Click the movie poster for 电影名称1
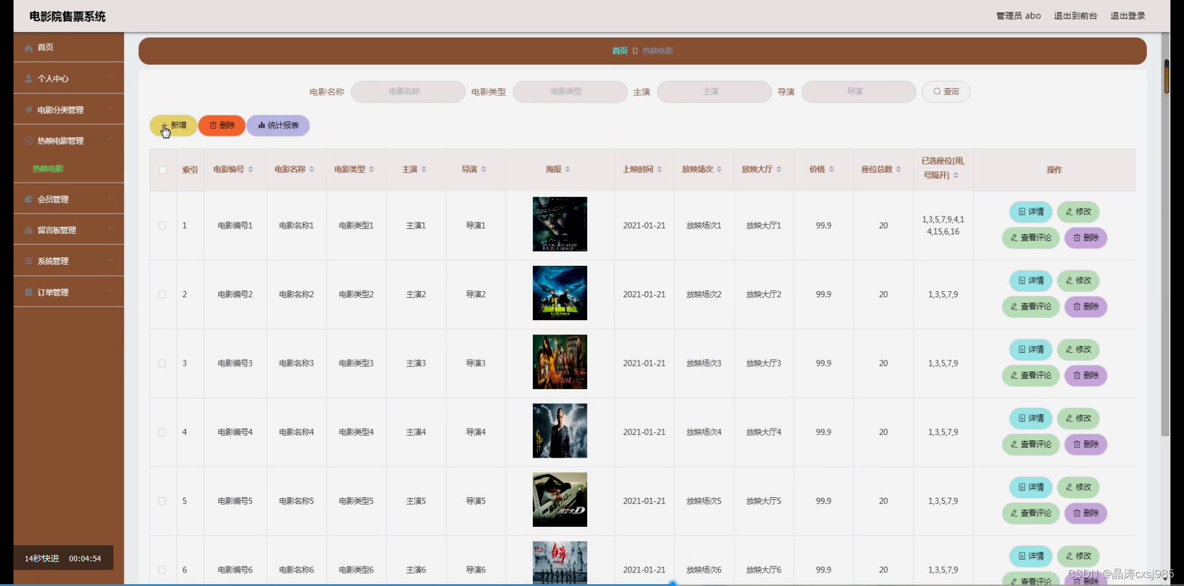The height and width of the screenshot is (586, 1184). click(x=559, y=225)
